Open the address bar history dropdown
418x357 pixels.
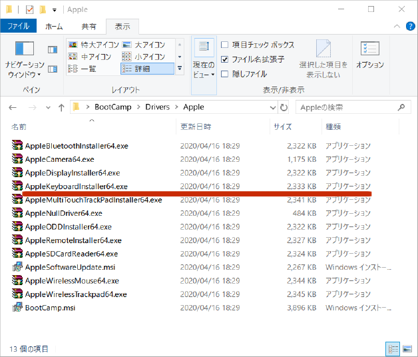pyautogui.click(x=272, y=107)
